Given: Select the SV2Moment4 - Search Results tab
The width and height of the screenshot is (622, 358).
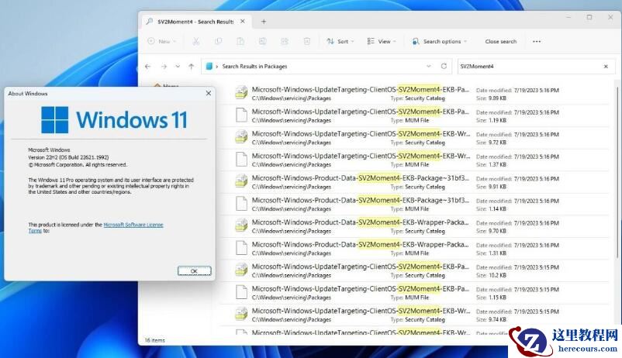Looking at the screenshot, I should (x=195, y=22).
